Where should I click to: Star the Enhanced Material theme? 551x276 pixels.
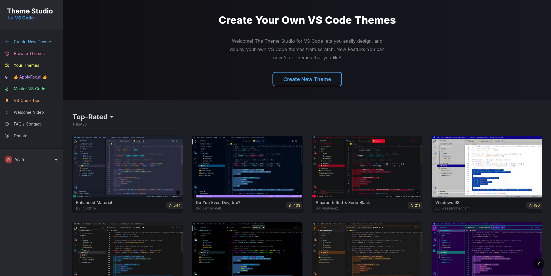pos(175,205)
